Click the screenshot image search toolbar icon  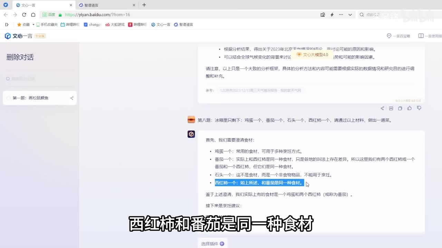click(x=323, y=15)
